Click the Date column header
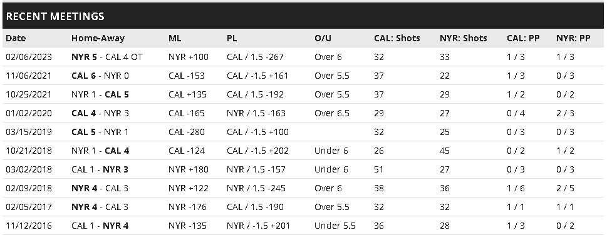 click(x=16, y=38)
